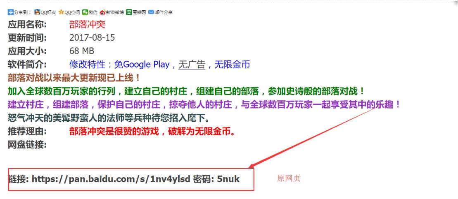
Task: Click the QQ penguin icon
Action: click(37, 12)
